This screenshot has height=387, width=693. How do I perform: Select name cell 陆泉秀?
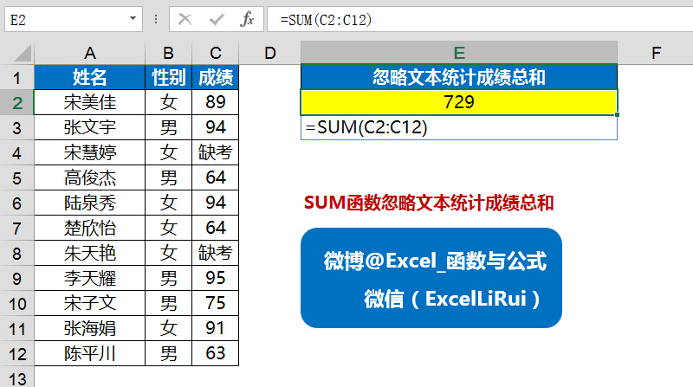(90, 203)
